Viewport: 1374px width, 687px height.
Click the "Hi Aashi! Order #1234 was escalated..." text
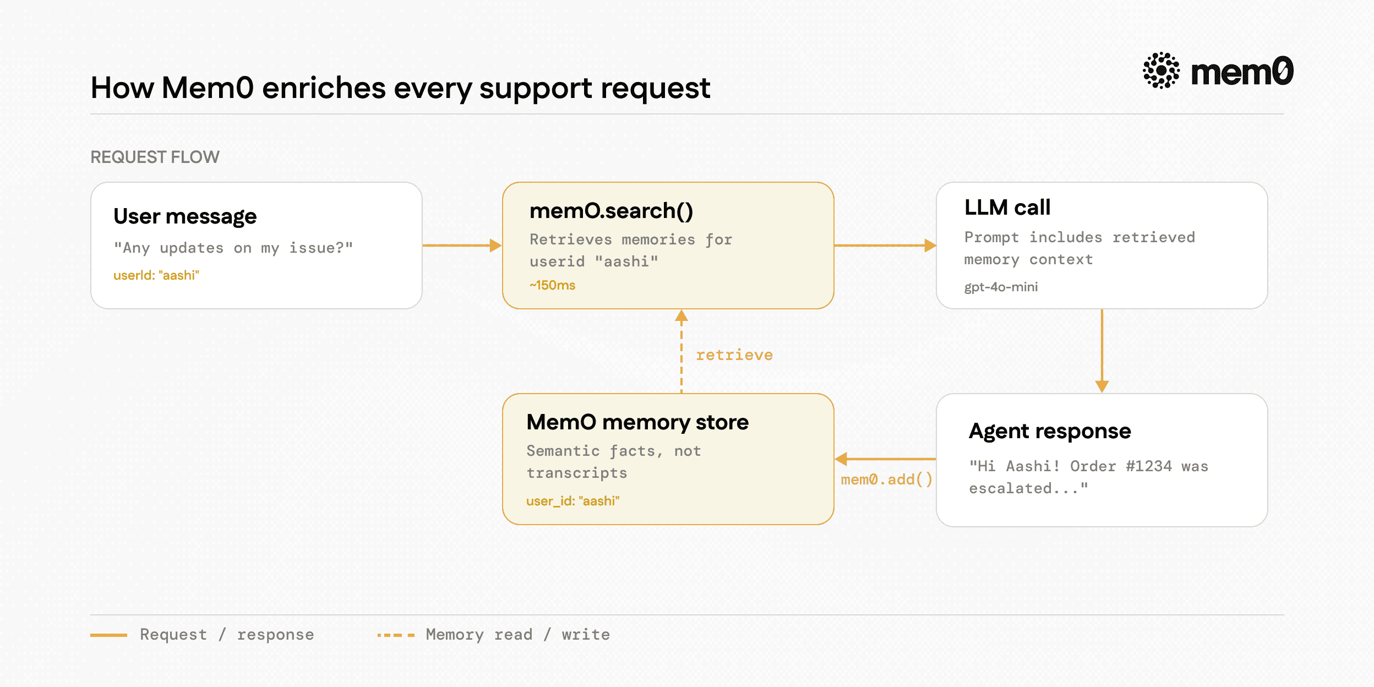click(x=1088, y=477)
